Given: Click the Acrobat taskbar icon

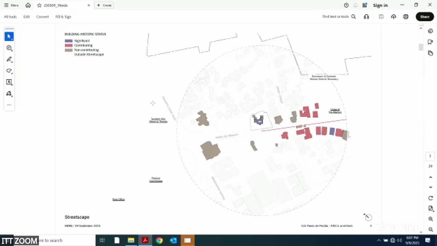Looking at the screenshot, I should pyautogui.click(x=145, y=240).
